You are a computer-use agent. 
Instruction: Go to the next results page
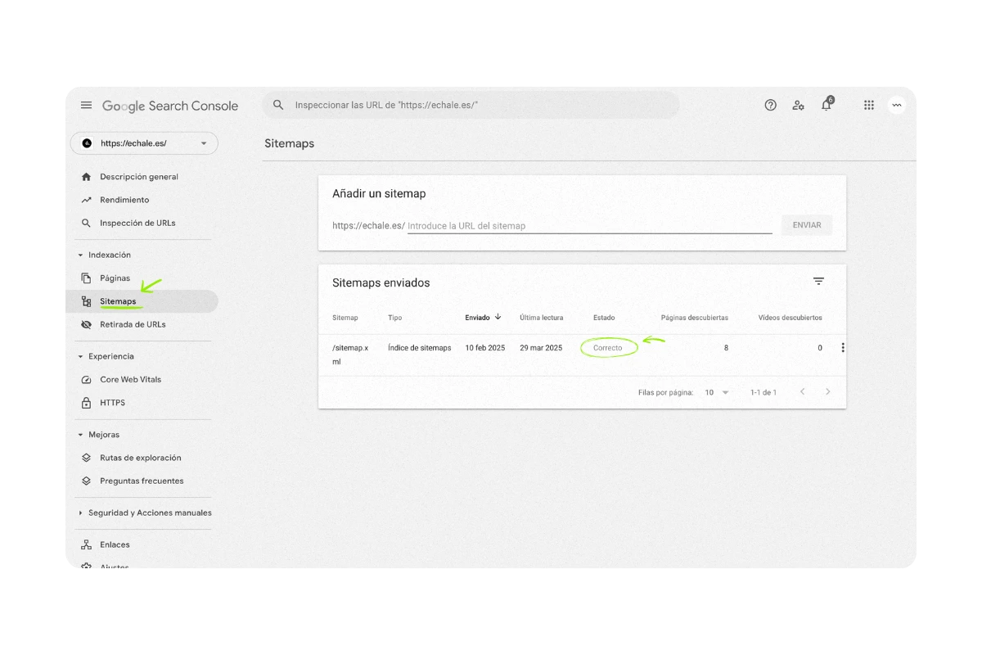[827, 392]
